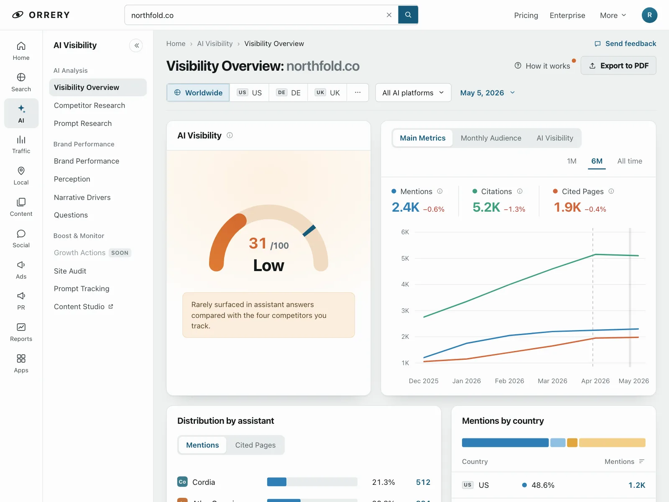Filter by US region
669x502 pixels.
click(x=249, y=92)
